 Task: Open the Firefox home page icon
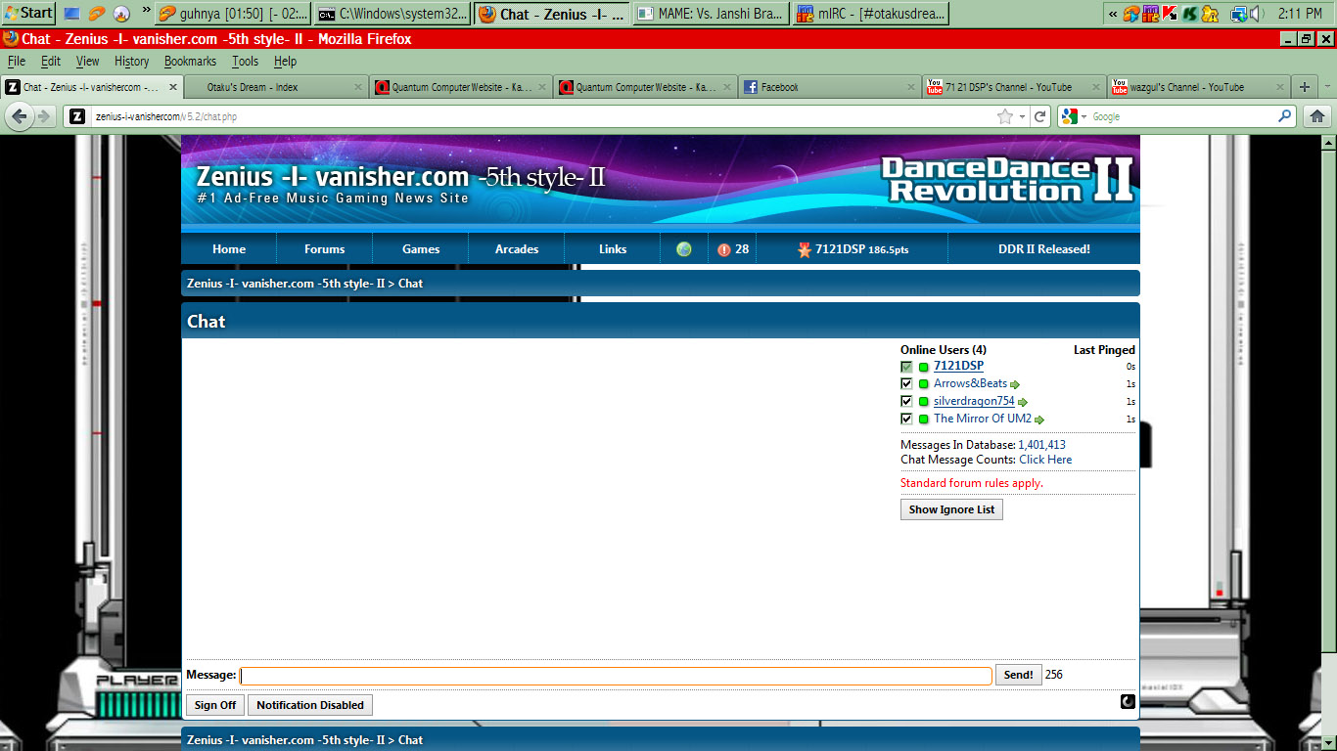(x=1316, y=116)
